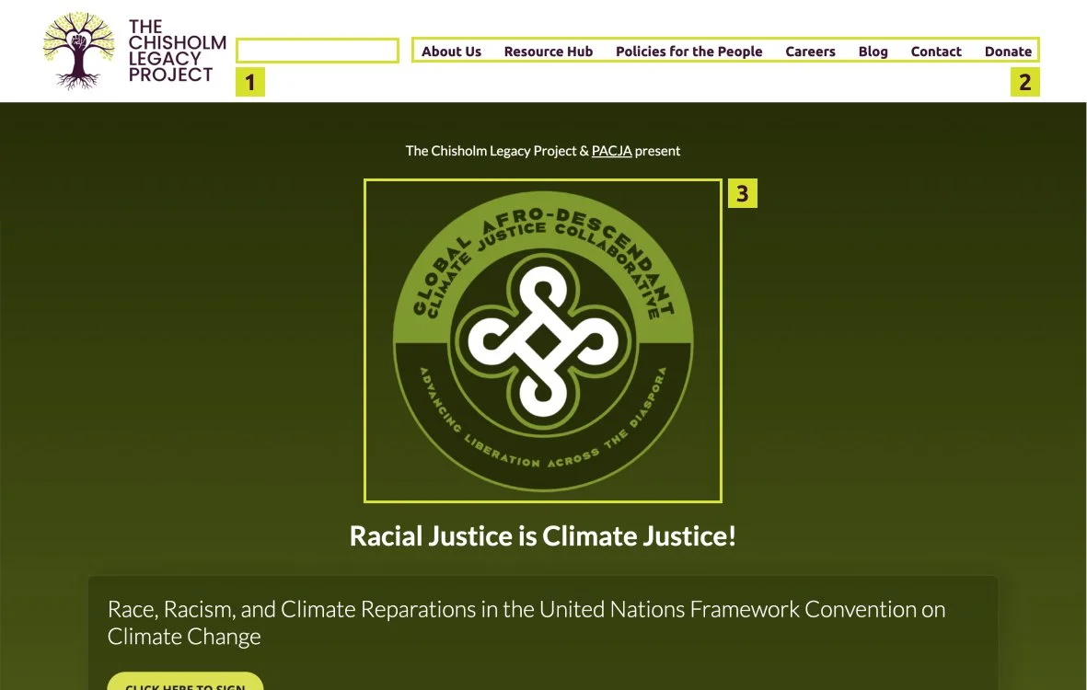The width and height of the screenshot is (1087, 690).
Task: Click the Race, Racism, and Climate Reparations title
Action: tap(526, 622)
